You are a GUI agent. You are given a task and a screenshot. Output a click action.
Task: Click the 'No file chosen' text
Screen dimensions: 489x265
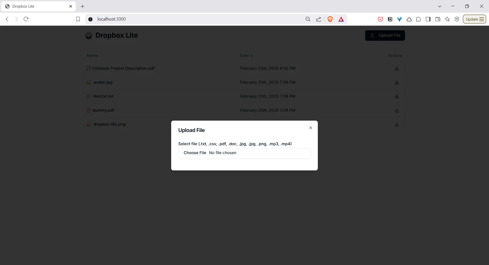tap(223, 153)
